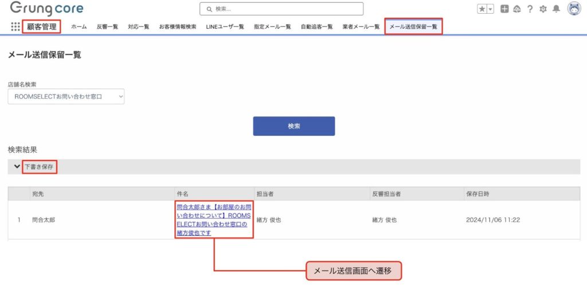Open the setup gear icon

click(x=543, y=9)
